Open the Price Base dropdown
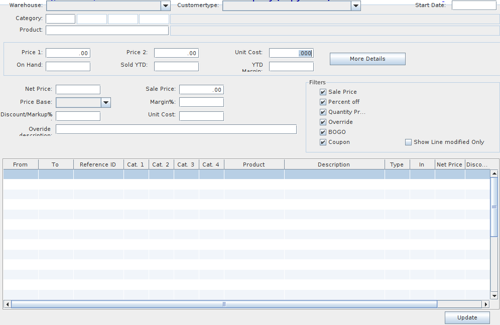500x325 pixels. pyautogui.click(x=105, y=103)
